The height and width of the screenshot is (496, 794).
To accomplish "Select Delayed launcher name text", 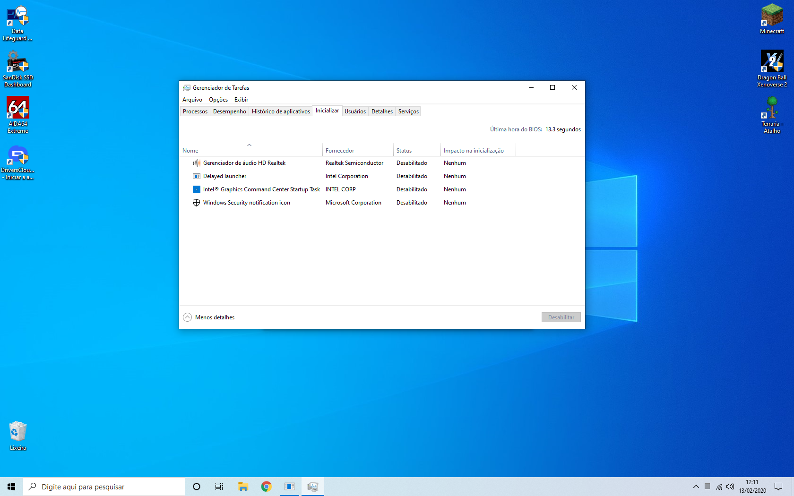I will pyautogui.click(x=225, y=176).
